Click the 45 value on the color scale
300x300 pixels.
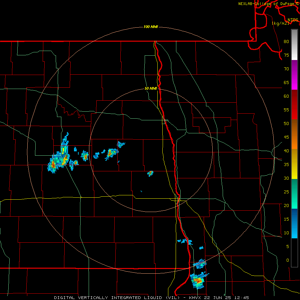pos(286,137)
